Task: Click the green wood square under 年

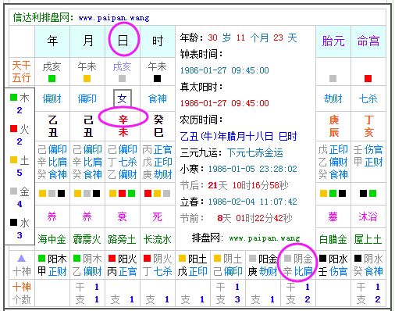Action: 52,79
